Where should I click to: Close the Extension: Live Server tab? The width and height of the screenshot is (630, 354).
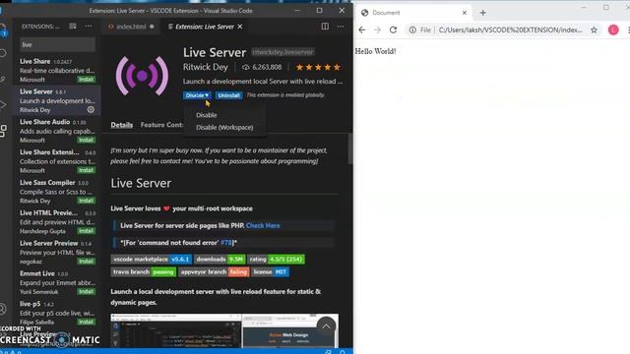[x=240, y=27]
